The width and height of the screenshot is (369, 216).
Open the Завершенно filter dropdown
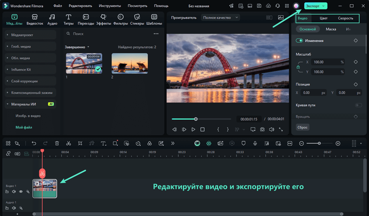click(77, 47)
